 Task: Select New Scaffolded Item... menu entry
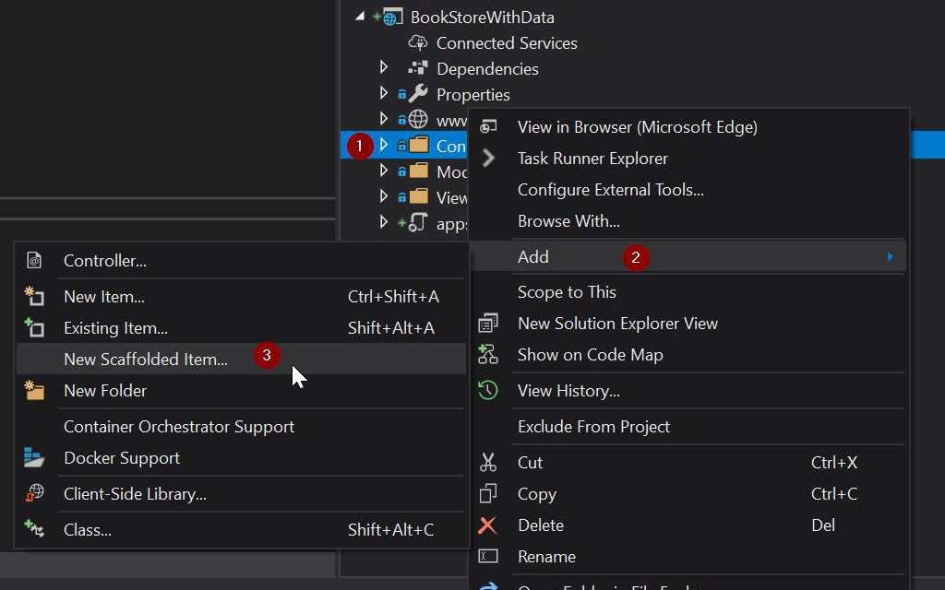click(146, 360)
